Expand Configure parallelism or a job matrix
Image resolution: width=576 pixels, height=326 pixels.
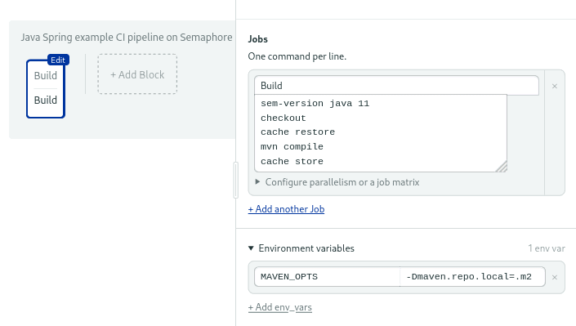point(337,182)
